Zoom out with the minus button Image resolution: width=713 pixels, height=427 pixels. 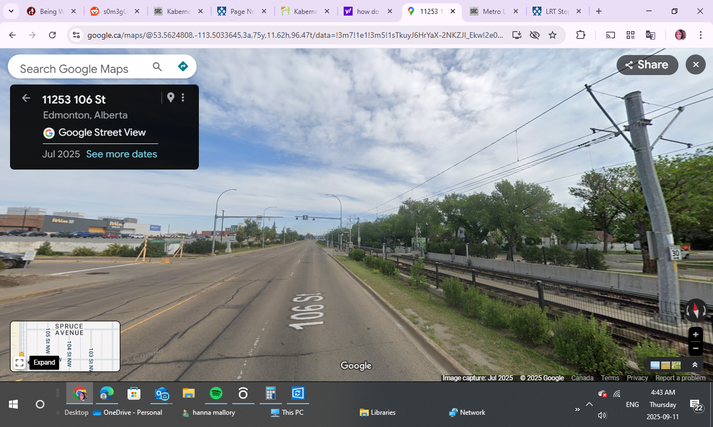(x=695, y=349)
